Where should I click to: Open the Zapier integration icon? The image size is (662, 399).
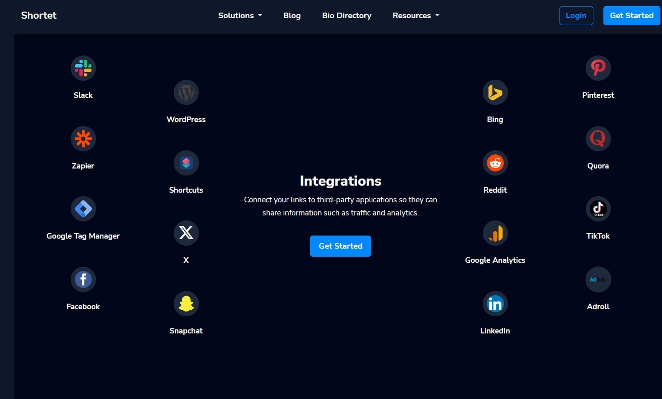coord(83,139)
